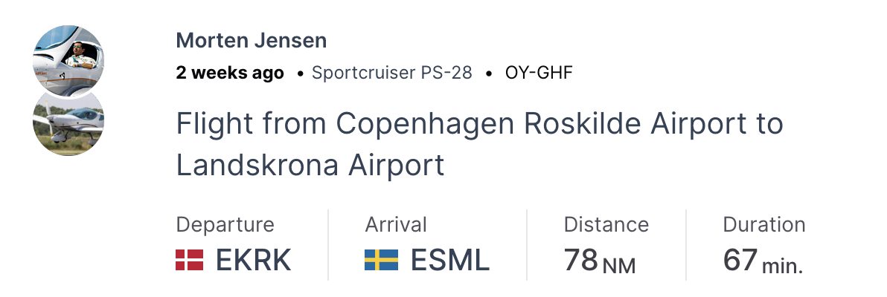Click the Duration label

click(x=763, y=225)
